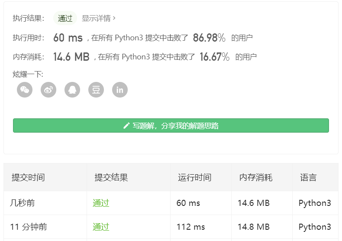This screenshot has width=342, height=241.
Task: Share result via QQ penguin icon
Action: (72, 90)
